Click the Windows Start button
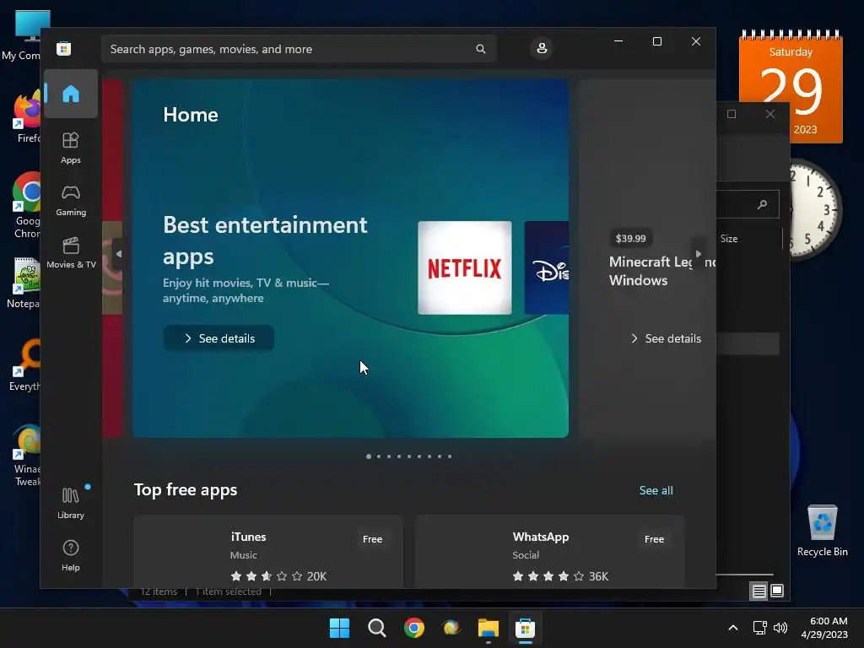This screenshot has height=648, width=864. point(339,628)
